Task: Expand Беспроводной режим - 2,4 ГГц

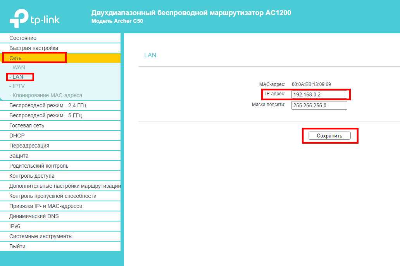Action: pos(48,105)
